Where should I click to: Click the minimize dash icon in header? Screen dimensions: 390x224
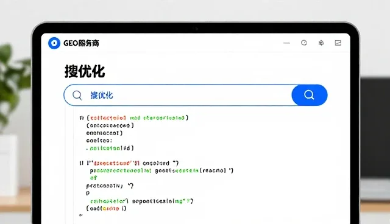point(286,43)
